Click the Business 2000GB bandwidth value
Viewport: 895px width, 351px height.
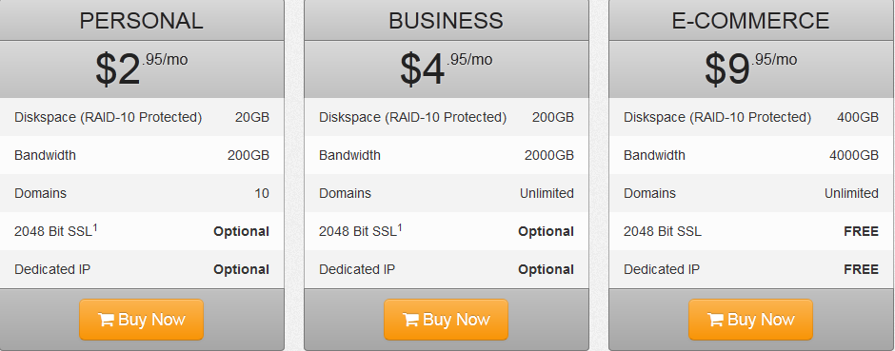click(549, 155)
